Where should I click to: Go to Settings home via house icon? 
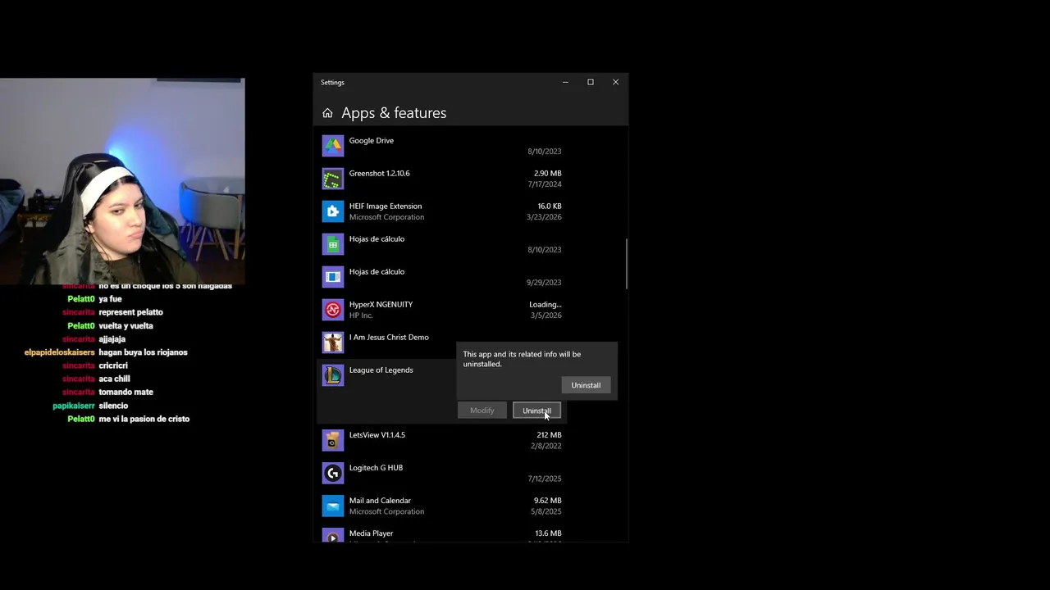point(327,113)
